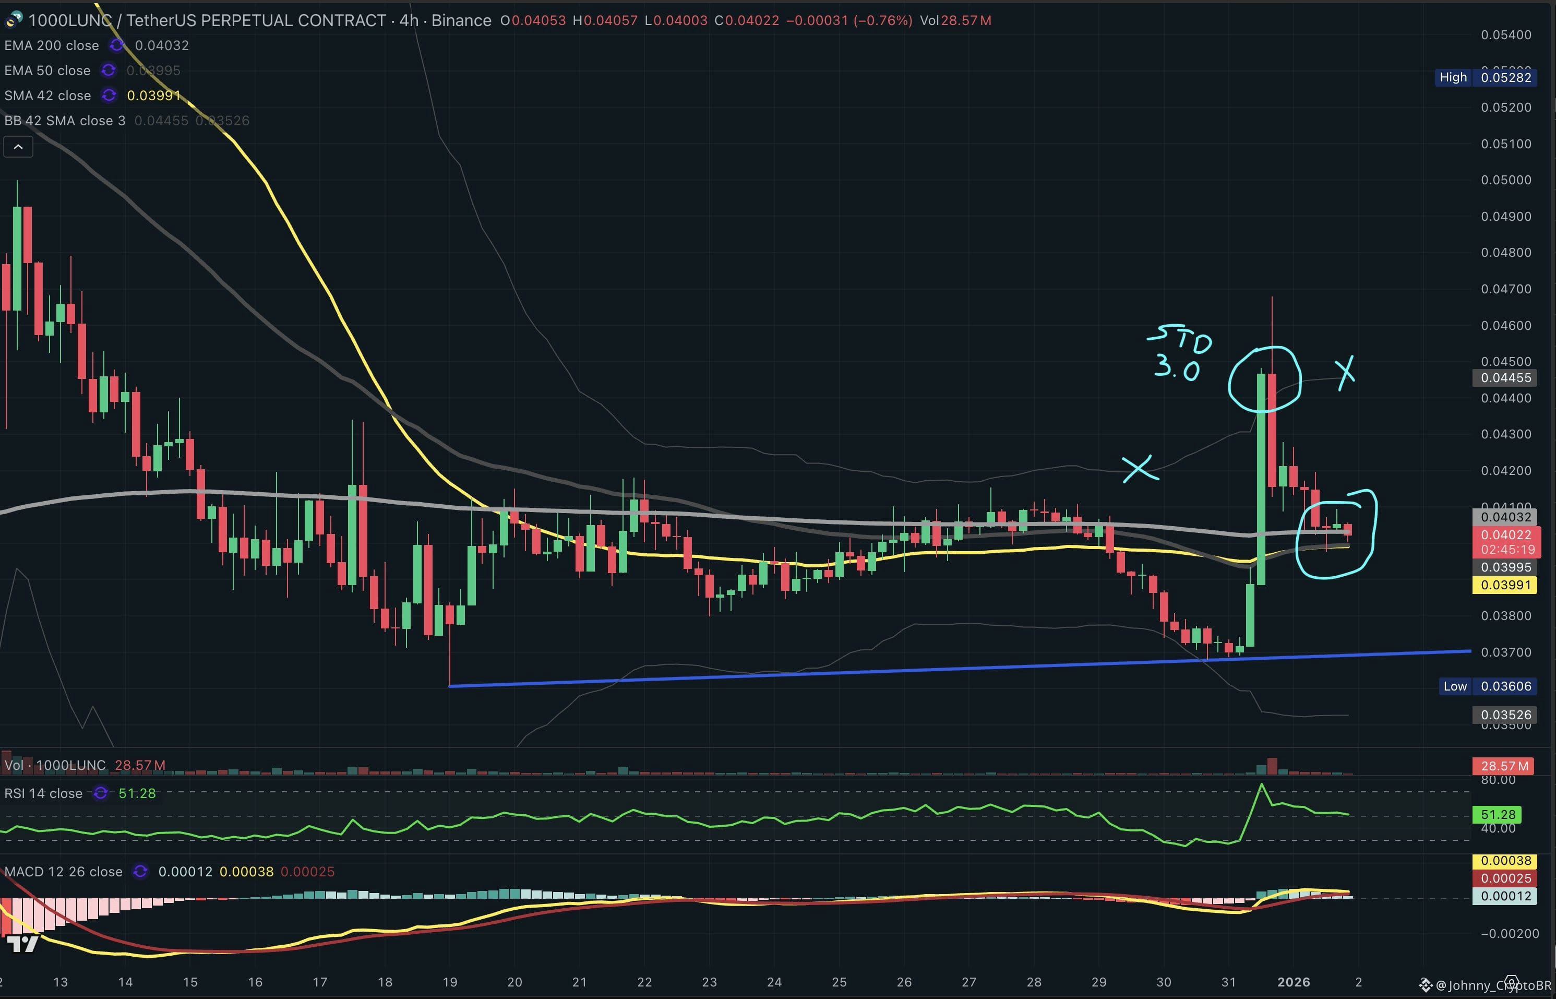
Task: Click the yellow SMA 42 legend value 0.03991
Action: pos(153,96)
